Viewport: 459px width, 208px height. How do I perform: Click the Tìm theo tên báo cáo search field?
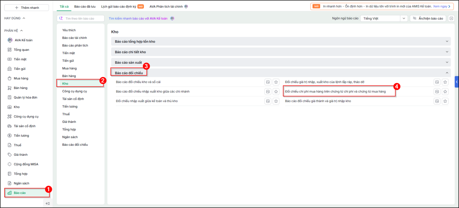(x=81, y=18)
